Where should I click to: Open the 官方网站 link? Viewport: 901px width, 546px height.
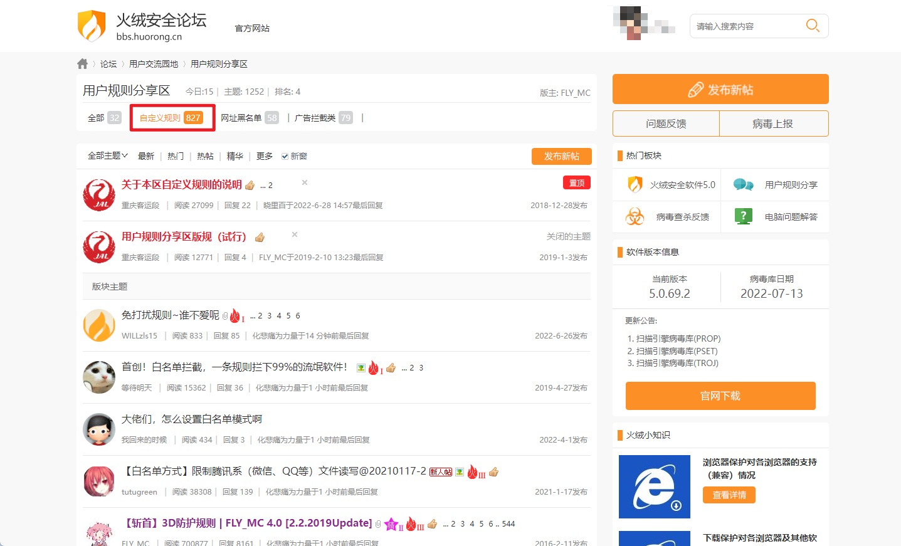click(252, 28)
